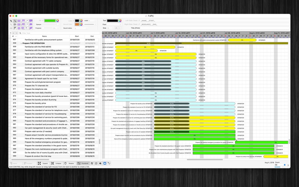
Task: Click the Opaque slider
Action: click(x=50, y=24)
